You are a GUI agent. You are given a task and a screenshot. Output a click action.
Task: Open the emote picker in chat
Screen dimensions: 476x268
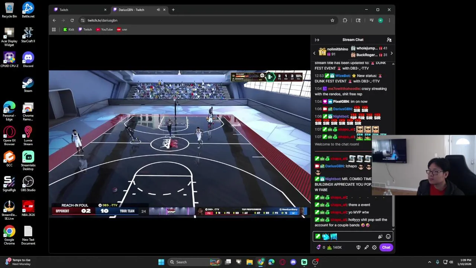(x=388, y=236)
